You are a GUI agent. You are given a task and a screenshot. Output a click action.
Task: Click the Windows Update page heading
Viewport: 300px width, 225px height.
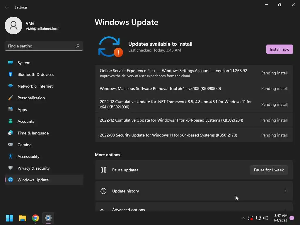tap(127, 22)
